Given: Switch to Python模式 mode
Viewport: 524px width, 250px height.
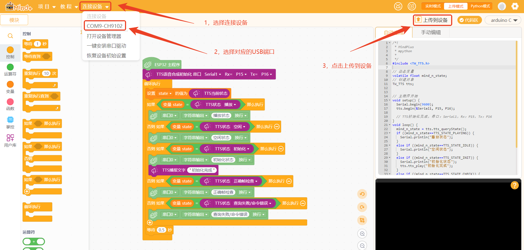Looking at the screenshot, I should point(480,6).
